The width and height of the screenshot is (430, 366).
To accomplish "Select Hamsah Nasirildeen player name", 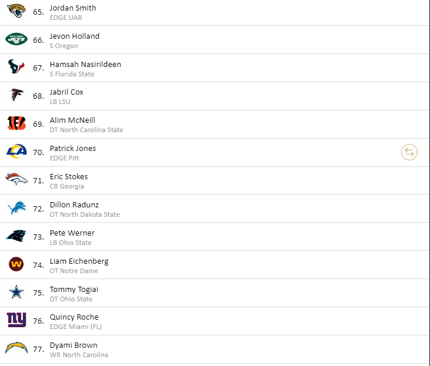I will coord(85,65).
